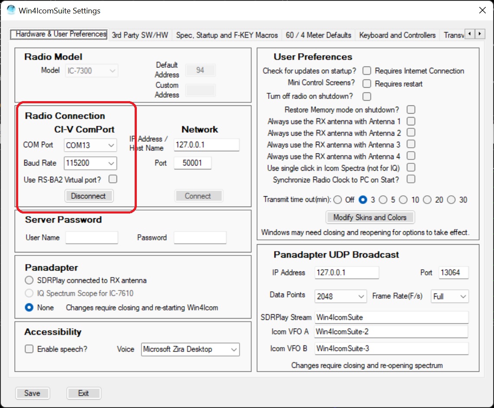This screenshot has width=494, height=408.
Task: Check Always use RX antenna with Antenna 4
Action: point(411,156)
